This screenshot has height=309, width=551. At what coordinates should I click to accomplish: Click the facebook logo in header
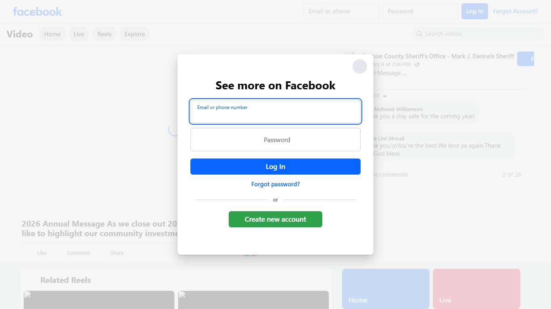tap(38, 11)
